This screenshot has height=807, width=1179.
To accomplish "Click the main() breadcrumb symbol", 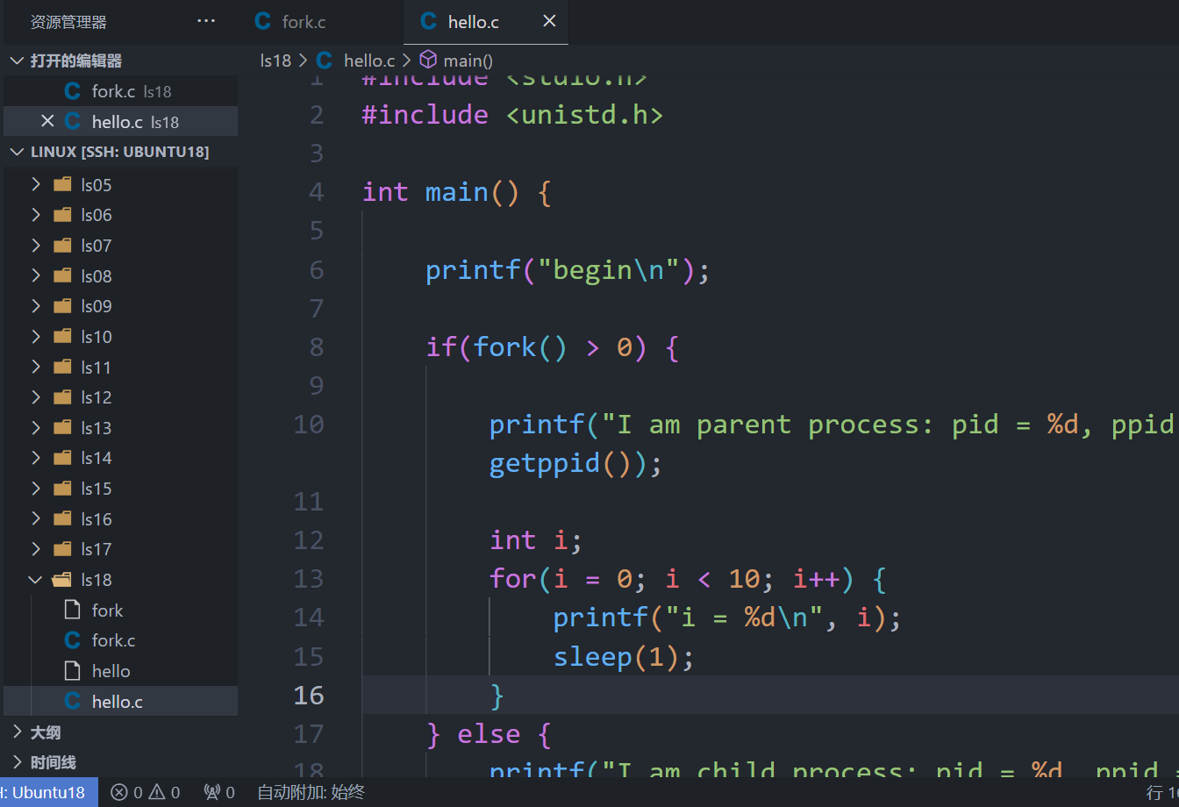I will pos(468,61).
